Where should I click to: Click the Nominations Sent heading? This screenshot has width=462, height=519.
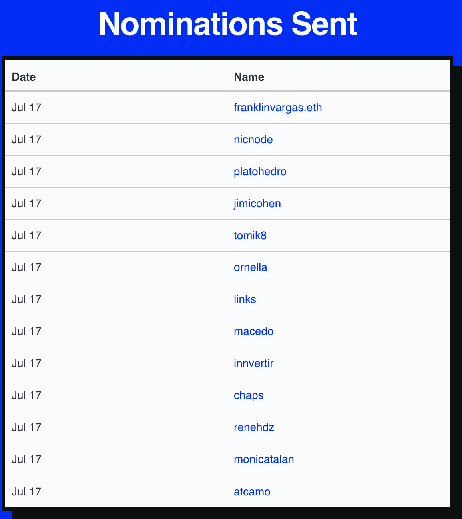coord(228,24)
